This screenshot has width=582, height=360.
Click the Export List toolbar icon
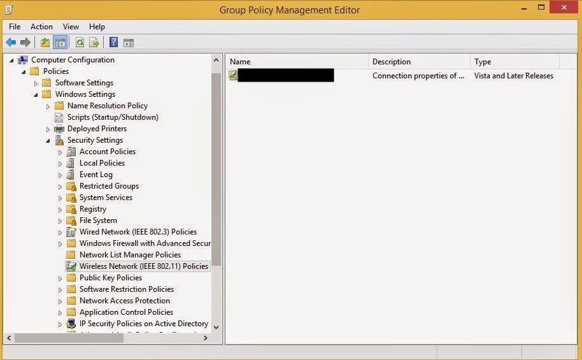tap(94, 42)
